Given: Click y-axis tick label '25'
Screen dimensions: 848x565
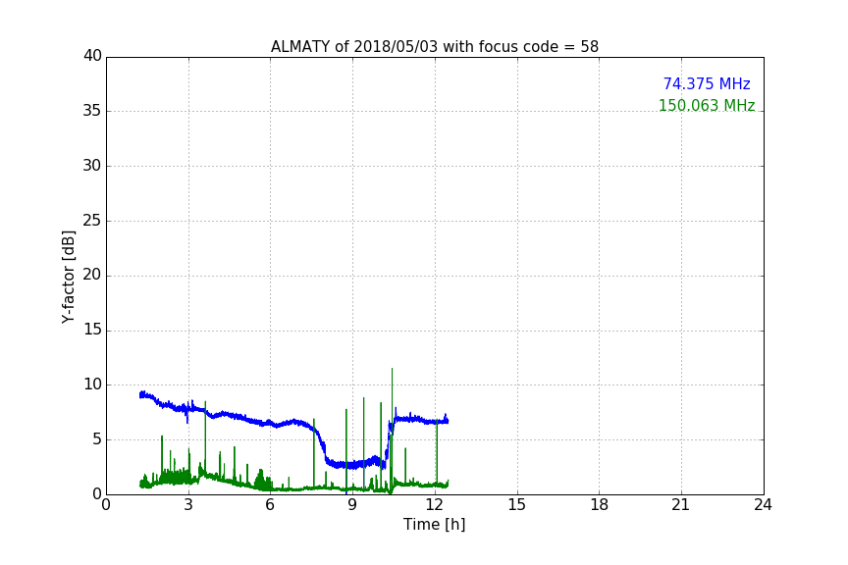Looking at the screenshot, I should [x=92, y=221].
